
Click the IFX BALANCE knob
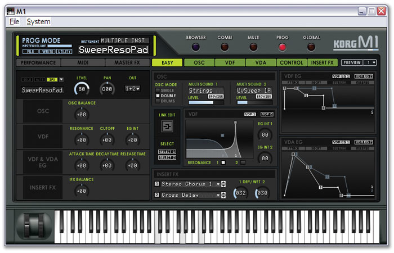click(x=82, y=191)
